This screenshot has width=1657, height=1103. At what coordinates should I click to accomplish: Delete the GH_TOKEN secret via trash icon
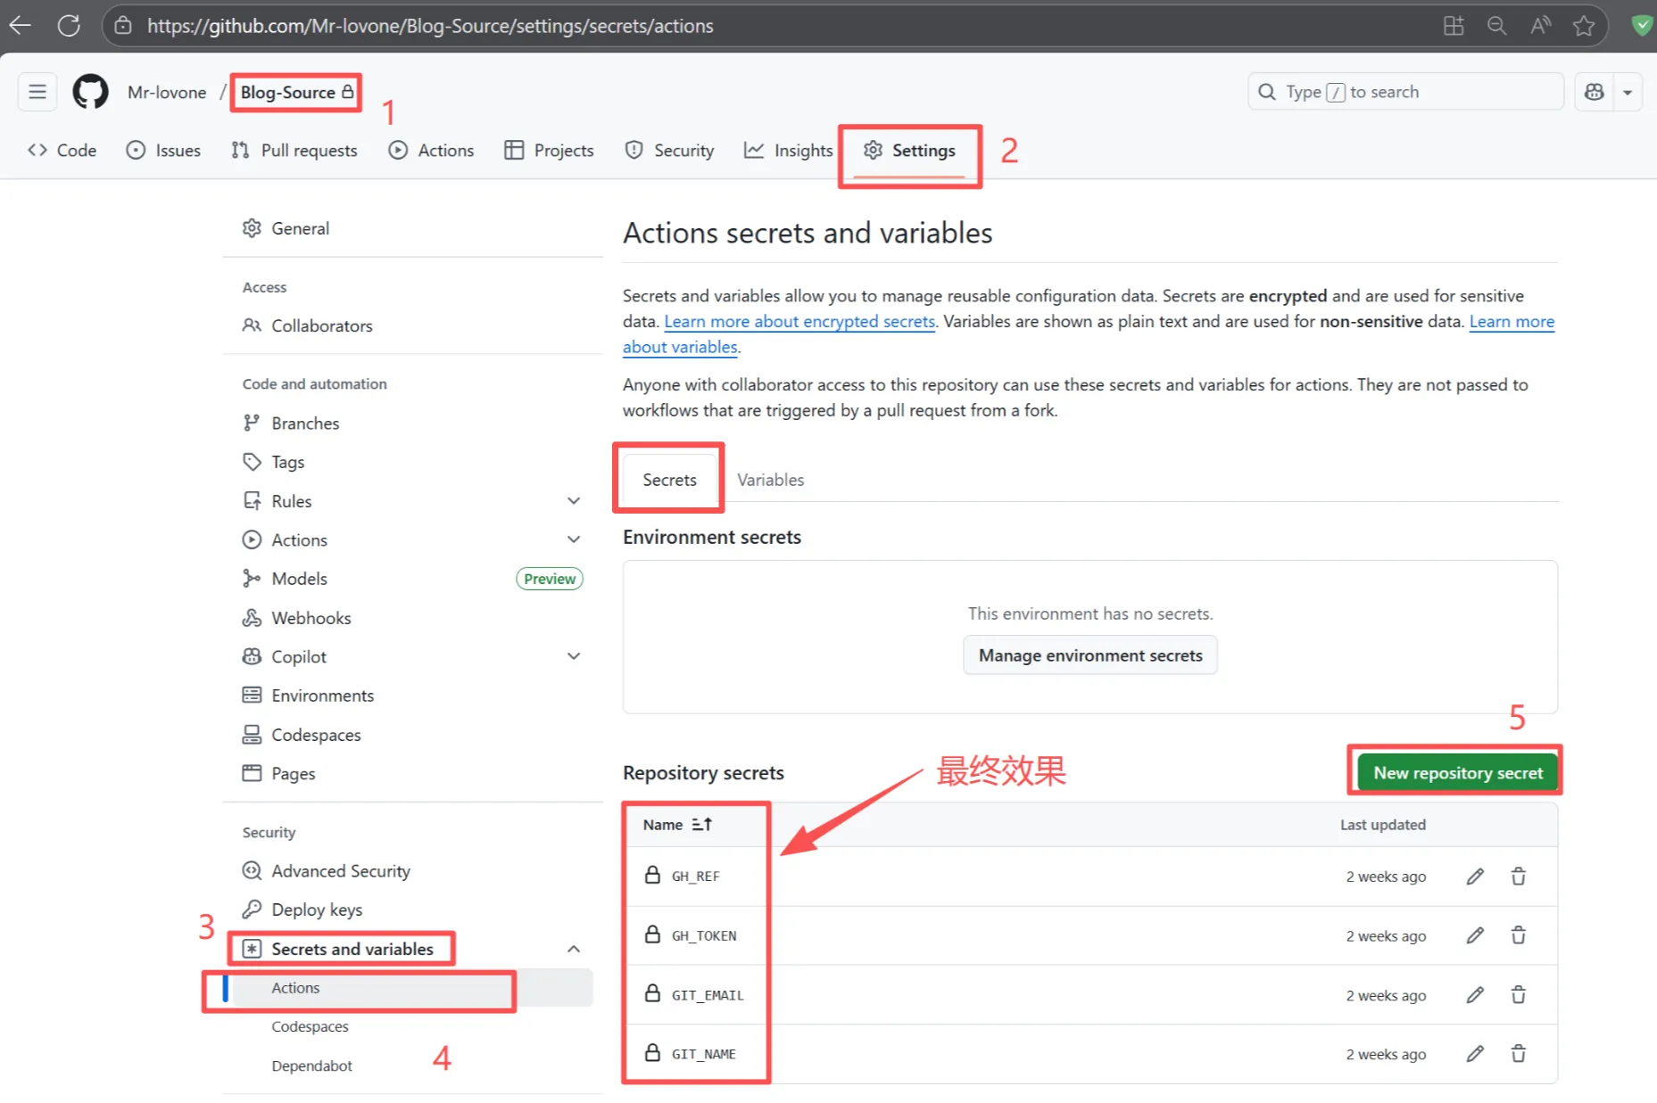tap(1518, 935)
